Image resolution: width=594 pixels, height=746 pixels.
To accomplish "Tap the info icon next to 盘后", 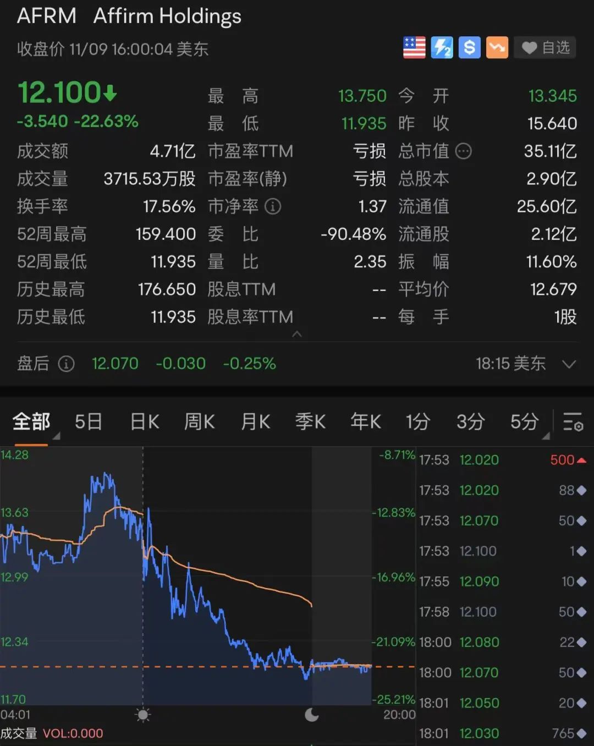I will [66, 364].
